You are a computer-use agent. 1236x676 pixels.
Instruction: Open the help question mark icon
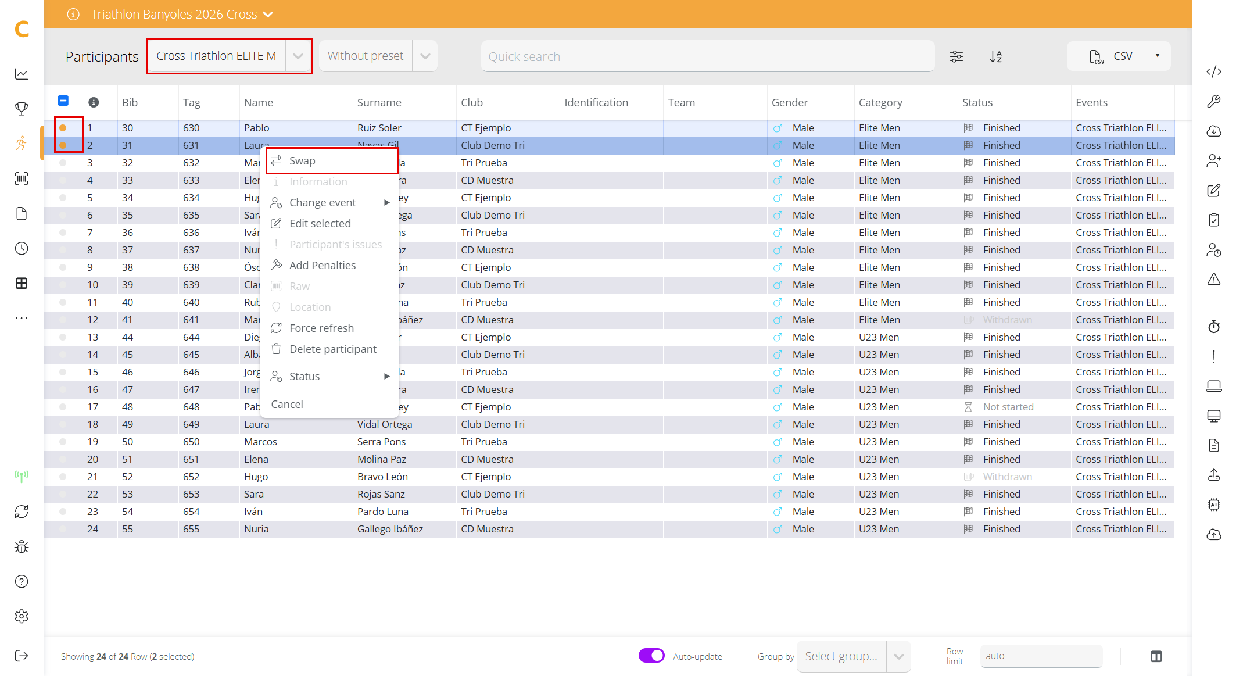tap(22, 581)
